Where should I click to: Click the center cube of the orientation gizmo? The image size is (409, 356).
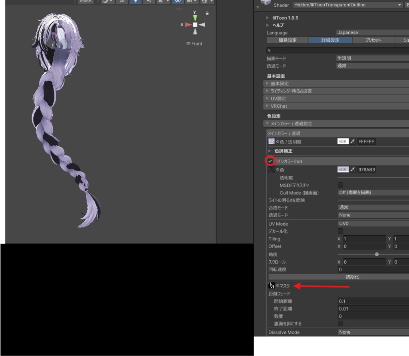pyautogui.click(x=195, y=25)
